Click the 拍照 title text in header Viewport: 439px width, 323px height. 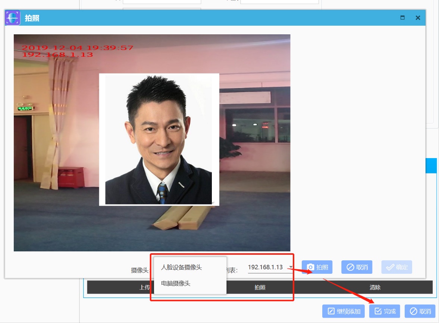pos(32,18)
